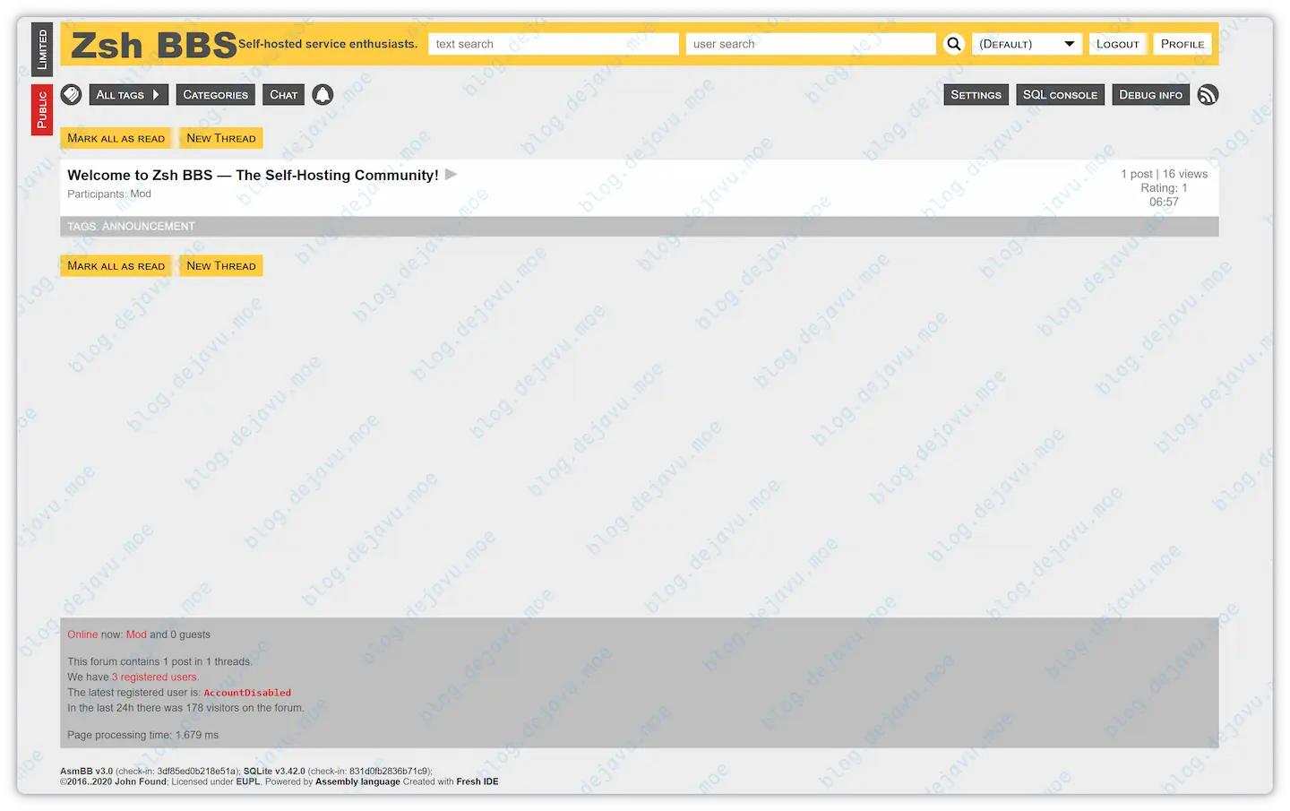Open the Fresh IDE link in footer
Screen dimensions: 1290x811
pyautogui.click(x=477, y=781)
